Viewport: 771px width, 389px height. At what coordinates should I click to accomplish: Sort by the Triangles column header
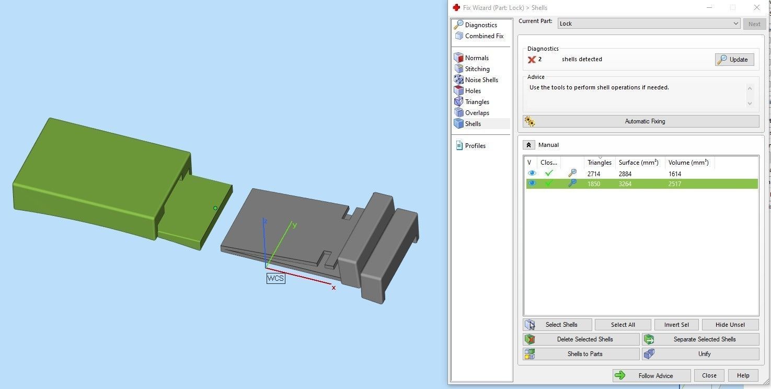(599, 163)
